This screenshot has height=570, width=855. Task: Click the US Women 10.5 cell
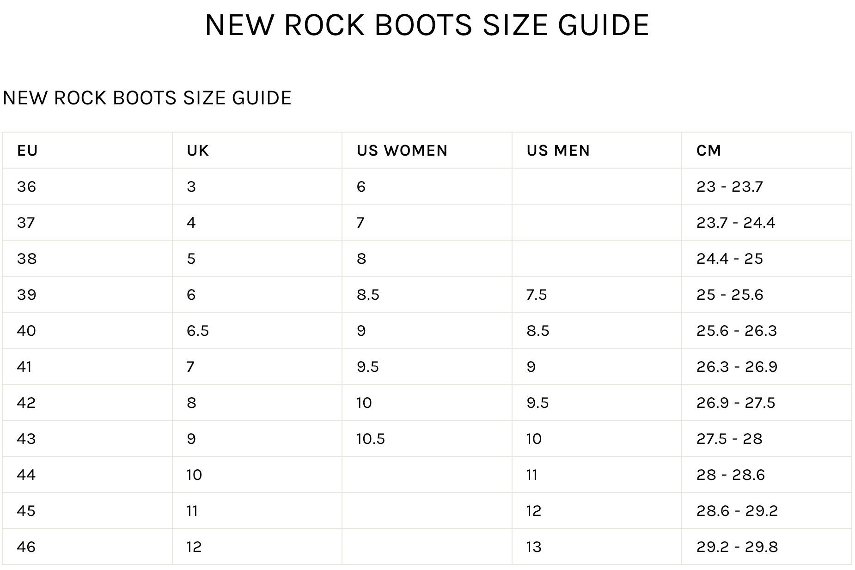click(x=371, y=439)
